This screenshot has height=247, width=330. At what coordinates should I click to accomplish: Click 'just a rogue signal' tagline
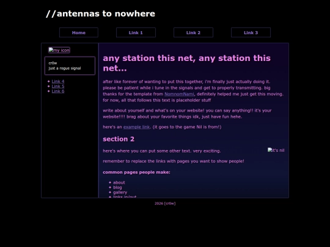[x=65, y=68]
